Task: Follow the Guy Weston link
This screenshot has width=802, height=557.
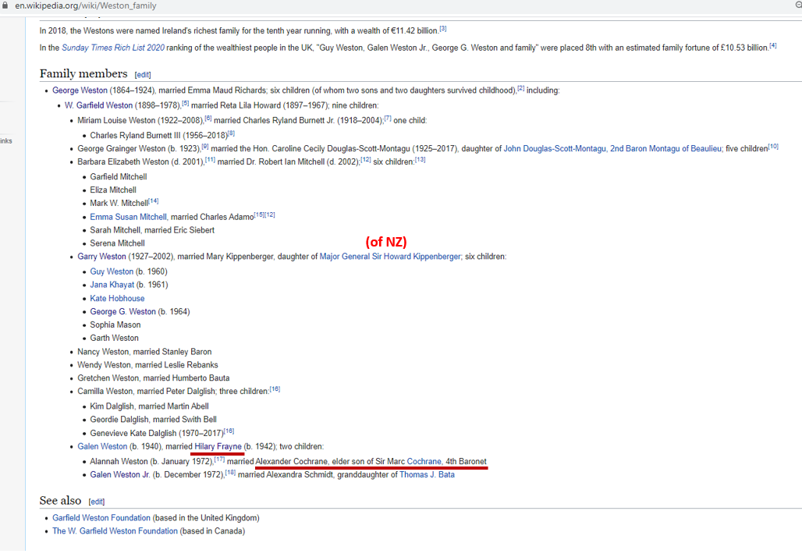Action: click(112, 271)
